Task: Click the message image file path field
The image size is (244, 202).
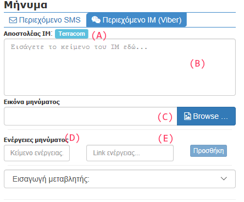Action: tap(91, 116)
